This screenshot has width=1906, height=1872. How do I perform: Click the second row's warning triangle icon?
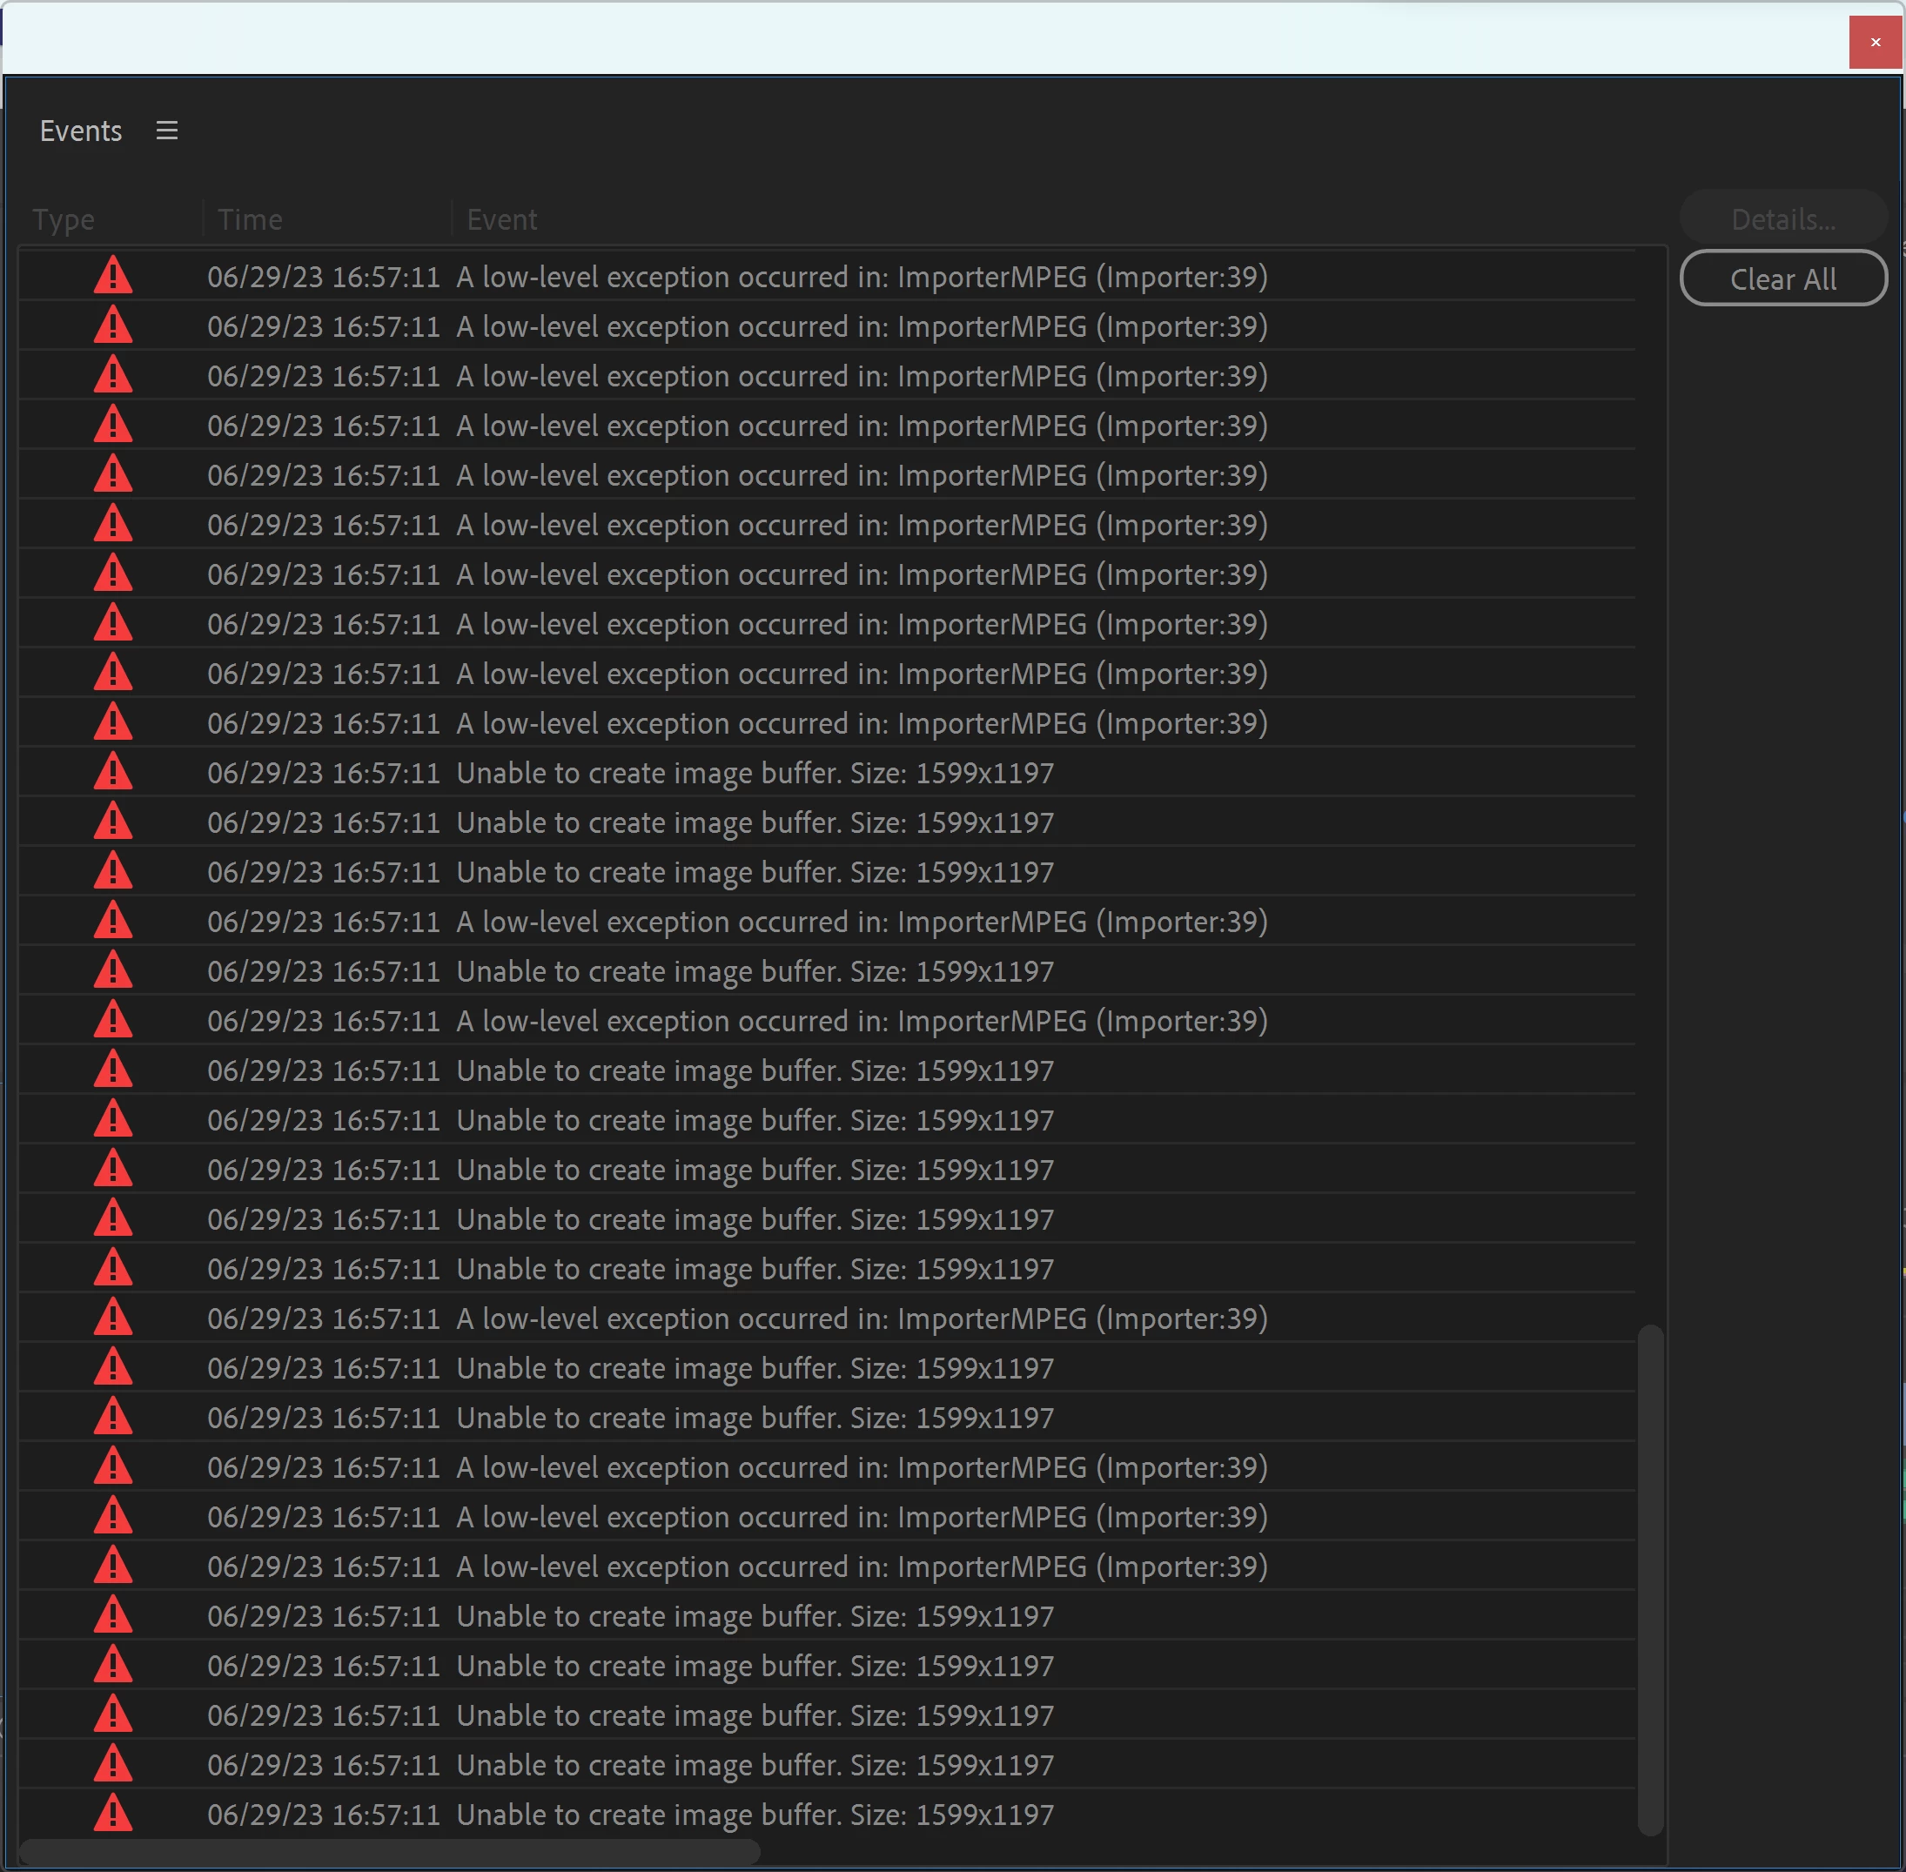click(113, 326)
